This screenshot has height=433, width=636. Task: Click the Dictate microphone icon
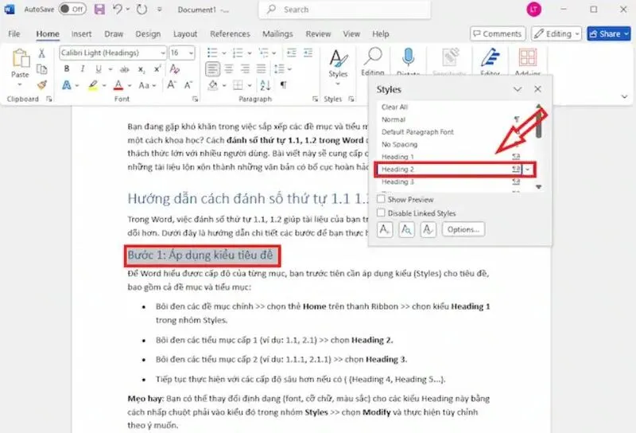(x=408, y=57)
